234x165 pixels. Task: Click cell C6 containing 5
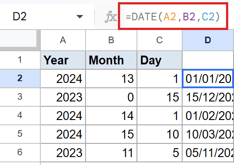click(x=160, y=153)
